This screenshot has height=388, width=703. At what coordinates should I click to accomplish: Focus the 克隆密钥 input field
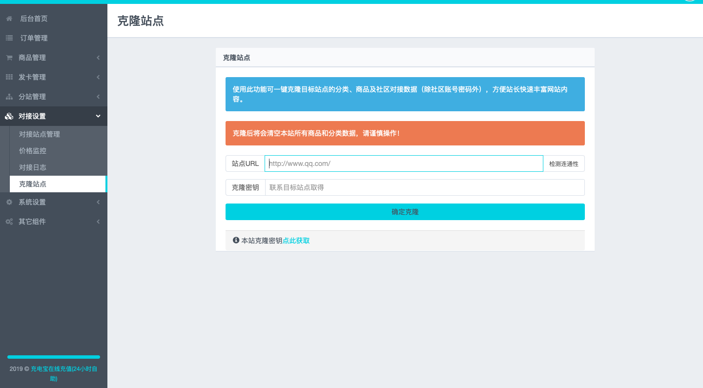click(424, 187)
